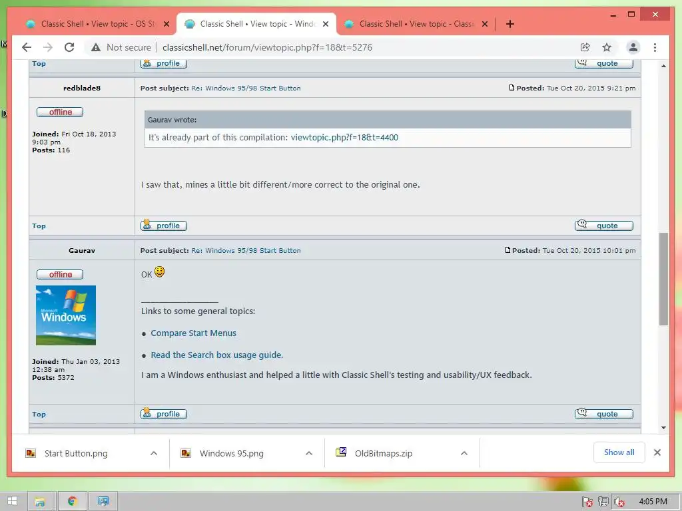Image resolution: width=682 pixels, height=511 pixels.
Task: Expand options for Start Button.png download
Action: (154, 453)
